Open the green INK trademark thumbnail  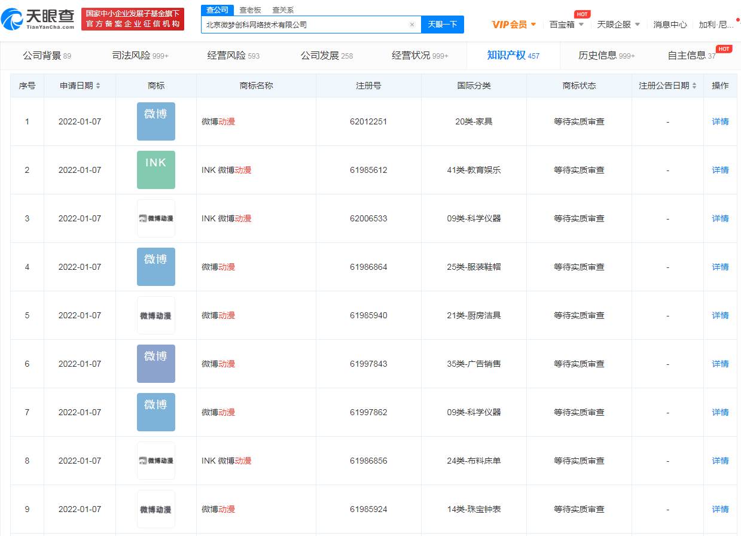[156, 170]
